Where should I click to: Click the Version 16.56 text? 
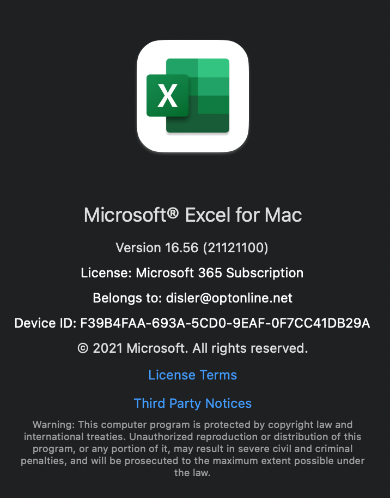[x=157, y=248]
